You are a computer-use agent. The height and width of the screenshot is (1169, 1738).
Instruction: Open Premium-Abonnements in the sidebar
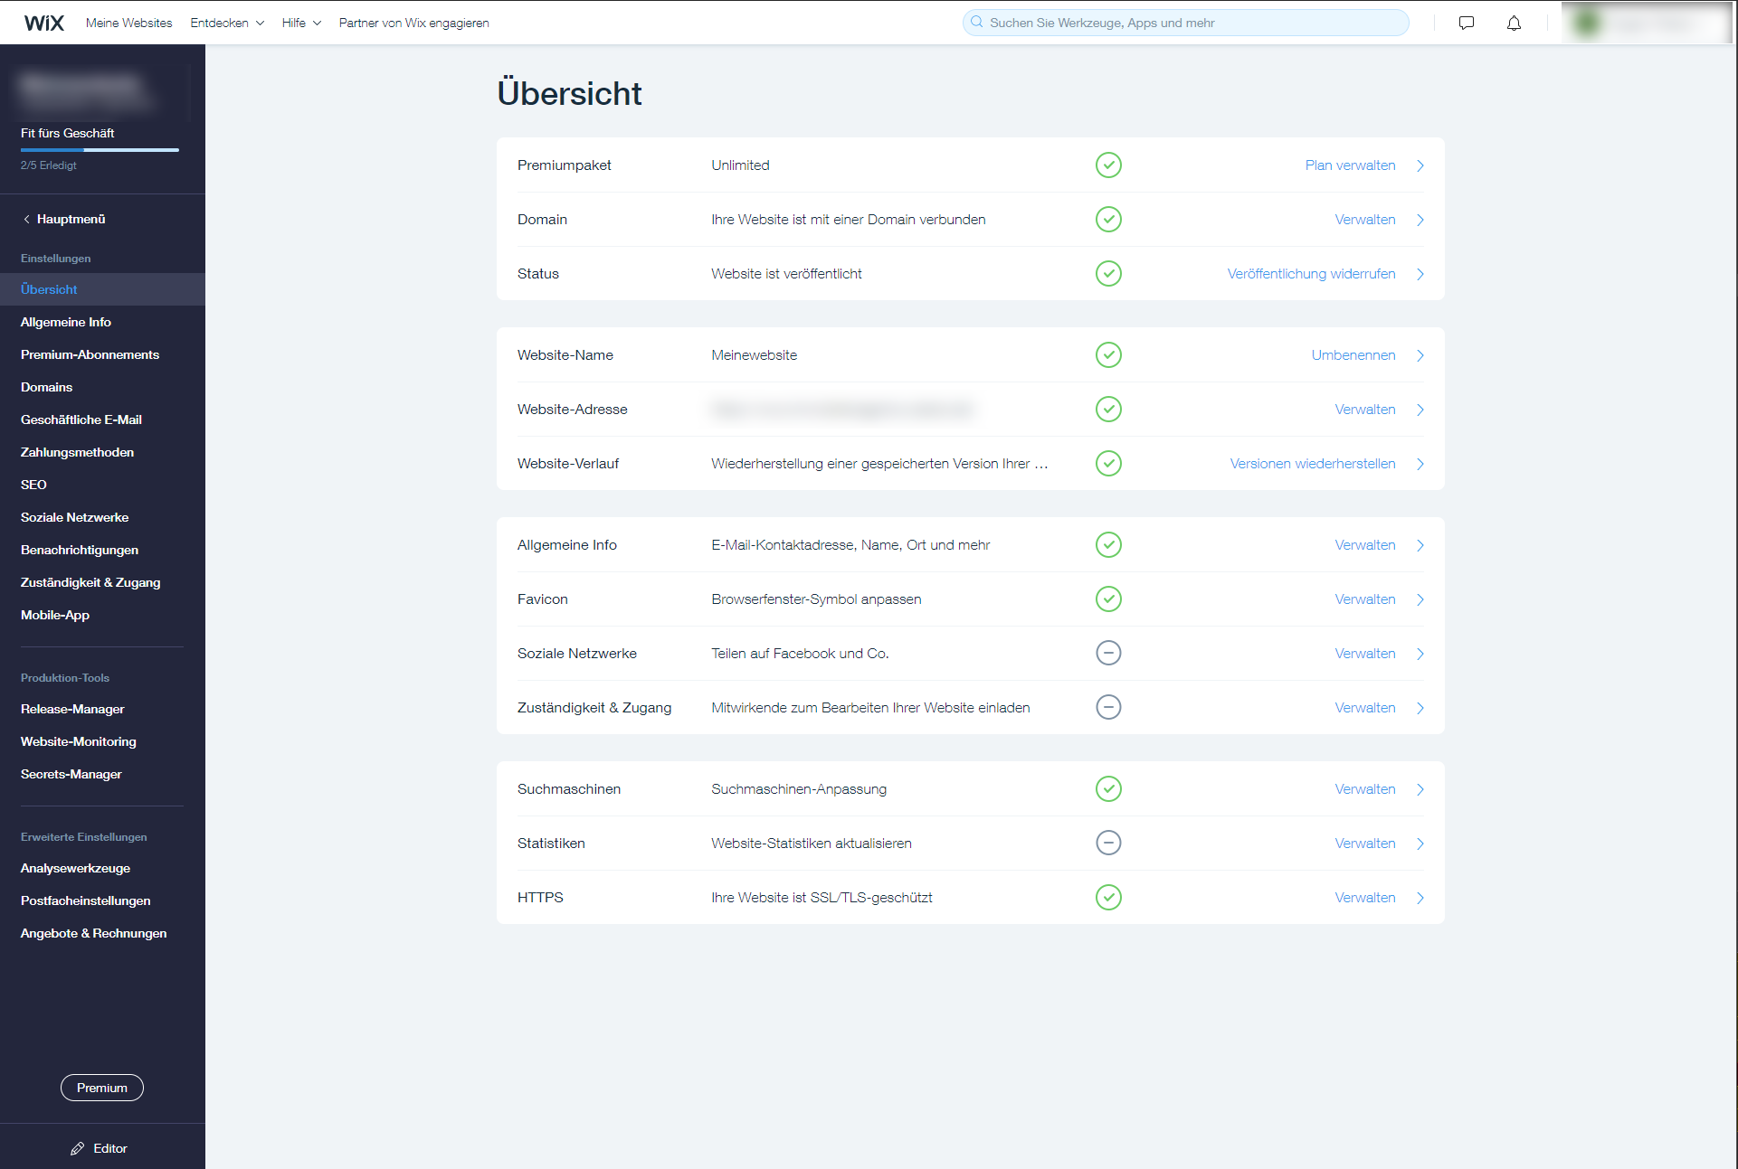click(90, 354)
